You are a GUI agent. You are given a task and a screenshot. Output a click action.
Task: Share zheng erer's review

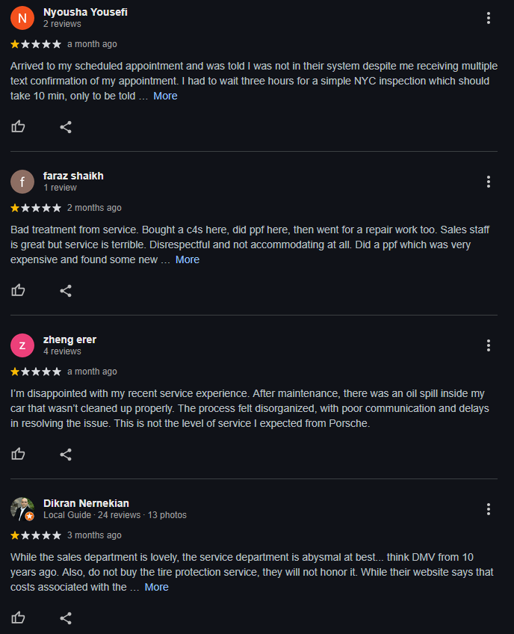coord(66,454)
